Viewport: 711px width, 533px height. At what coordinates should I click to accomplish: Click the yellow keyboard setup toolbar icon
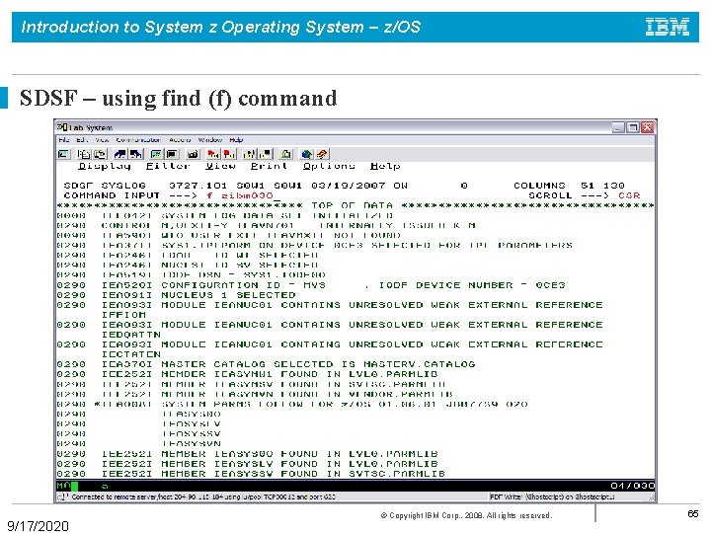[x=250, y=154]
